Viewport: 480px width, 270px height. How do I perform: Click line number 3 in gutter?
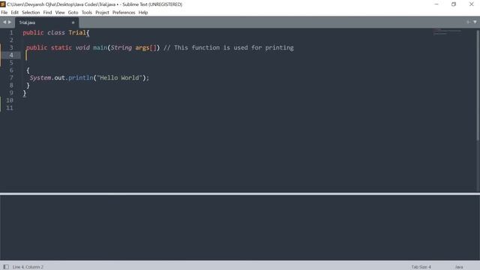(x=11, y=47)
